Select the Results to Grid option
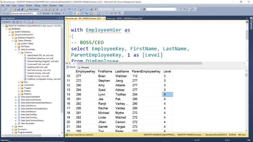This screenshot has width=253, height=142. point(95,13)
